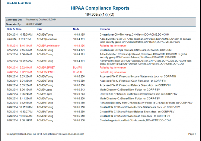
Task: Click Accessed File Income Statements.docx remark
Action: (138, 76)
